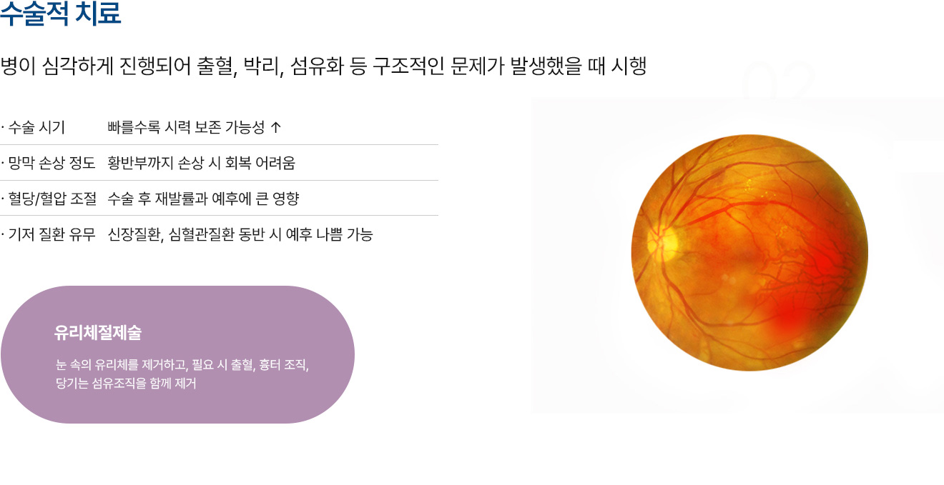Click the line starting 눈 속의 유리체를
This screenshot has width=944, height=485.
182,365
